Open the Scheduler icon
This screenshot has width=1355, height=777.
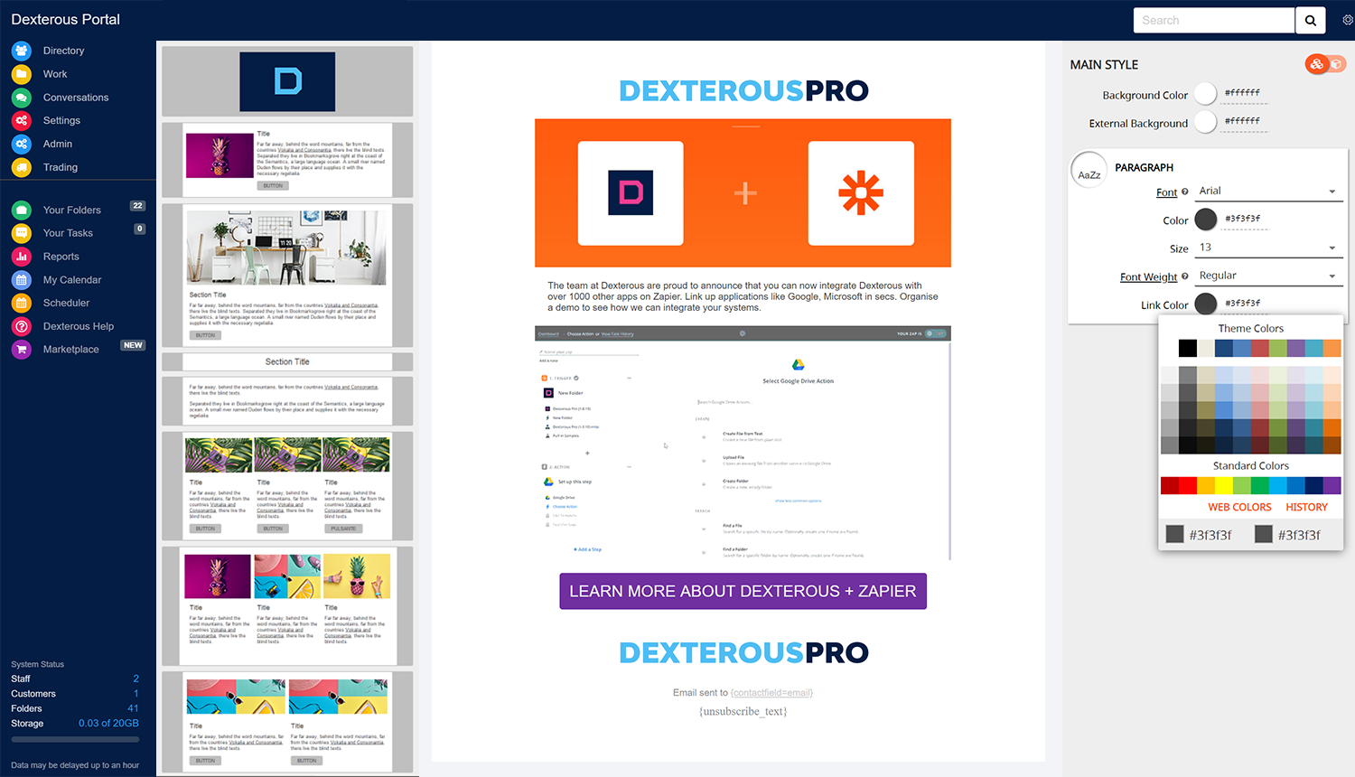coord(22,303)
